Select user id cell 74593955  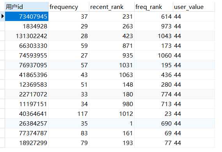(x=27, y=56)
